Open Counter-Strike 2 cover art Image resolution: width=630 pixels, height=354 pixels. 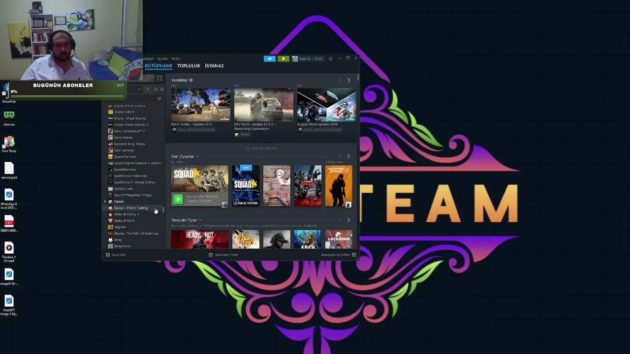point(339,186)
